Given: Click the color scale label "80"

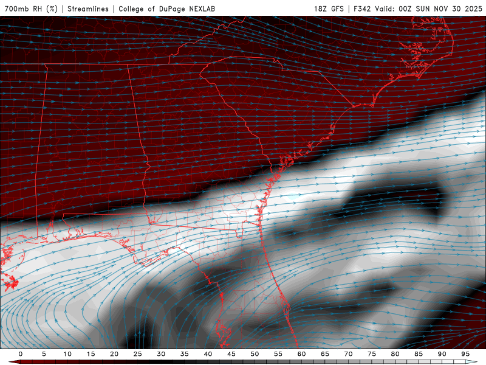Looking at the screenshot, I should (x=395, y=354).
